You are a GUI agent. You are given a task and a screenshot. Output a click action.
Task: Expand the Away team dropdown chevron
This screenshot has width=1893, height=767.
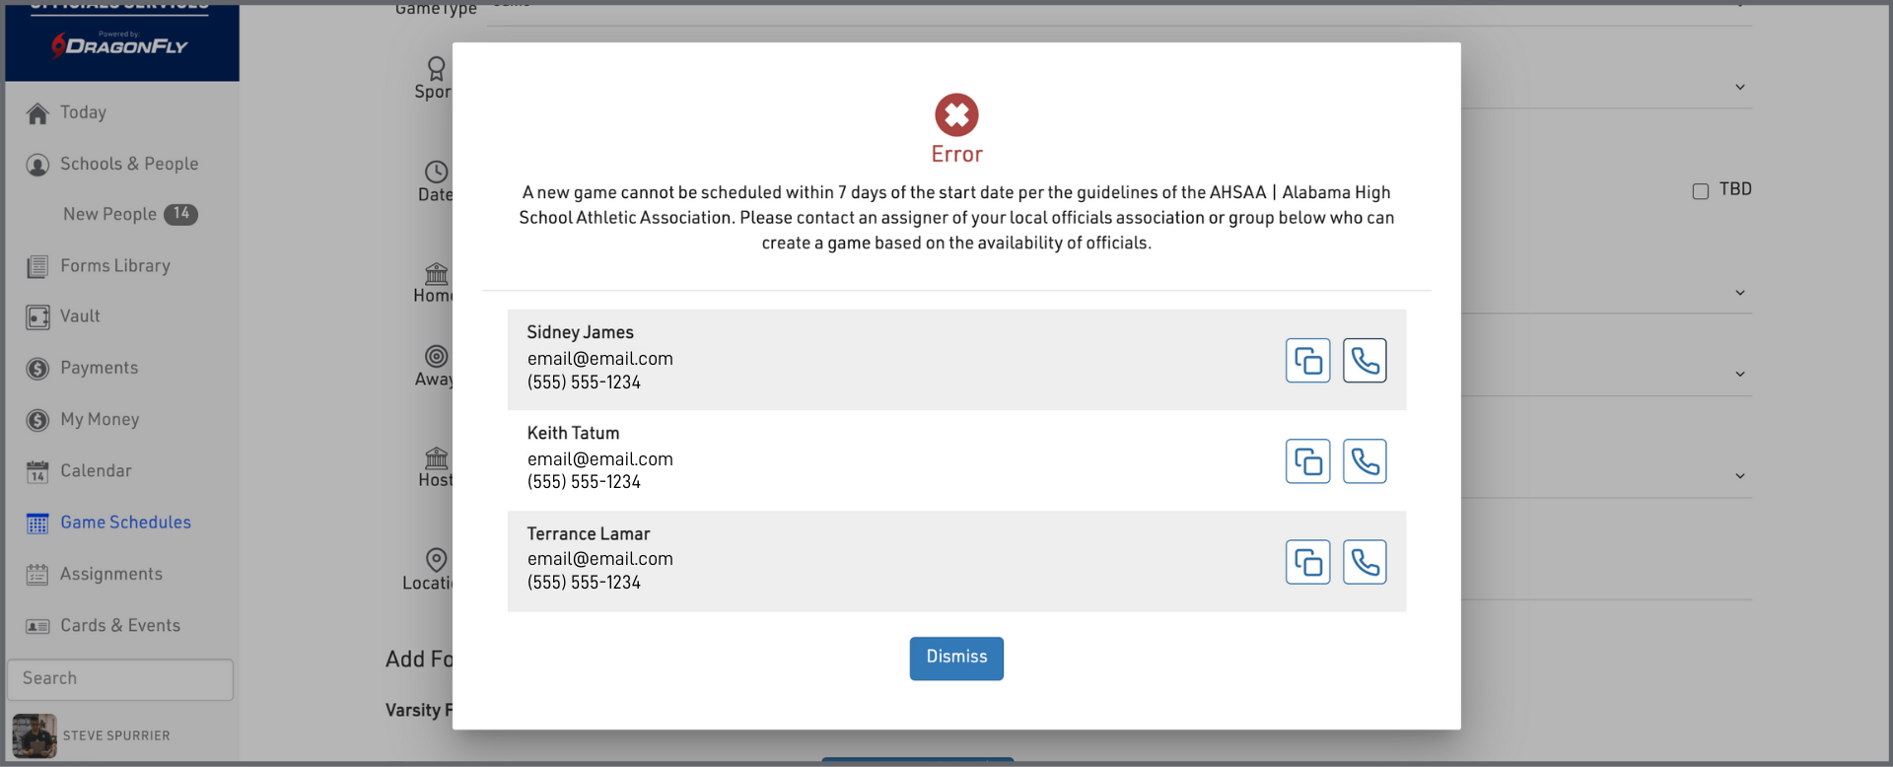[1740, 375]
